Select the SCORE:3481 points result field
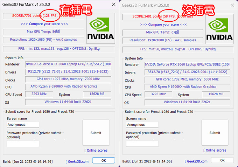The width and height of the screenshot is (238, 167). coord(163,16)
